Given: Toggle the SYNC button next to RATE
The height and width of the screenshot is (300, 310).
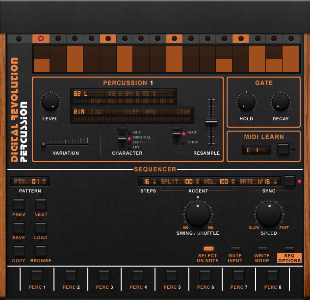Looking at the screenshot, I should point(289,181).
